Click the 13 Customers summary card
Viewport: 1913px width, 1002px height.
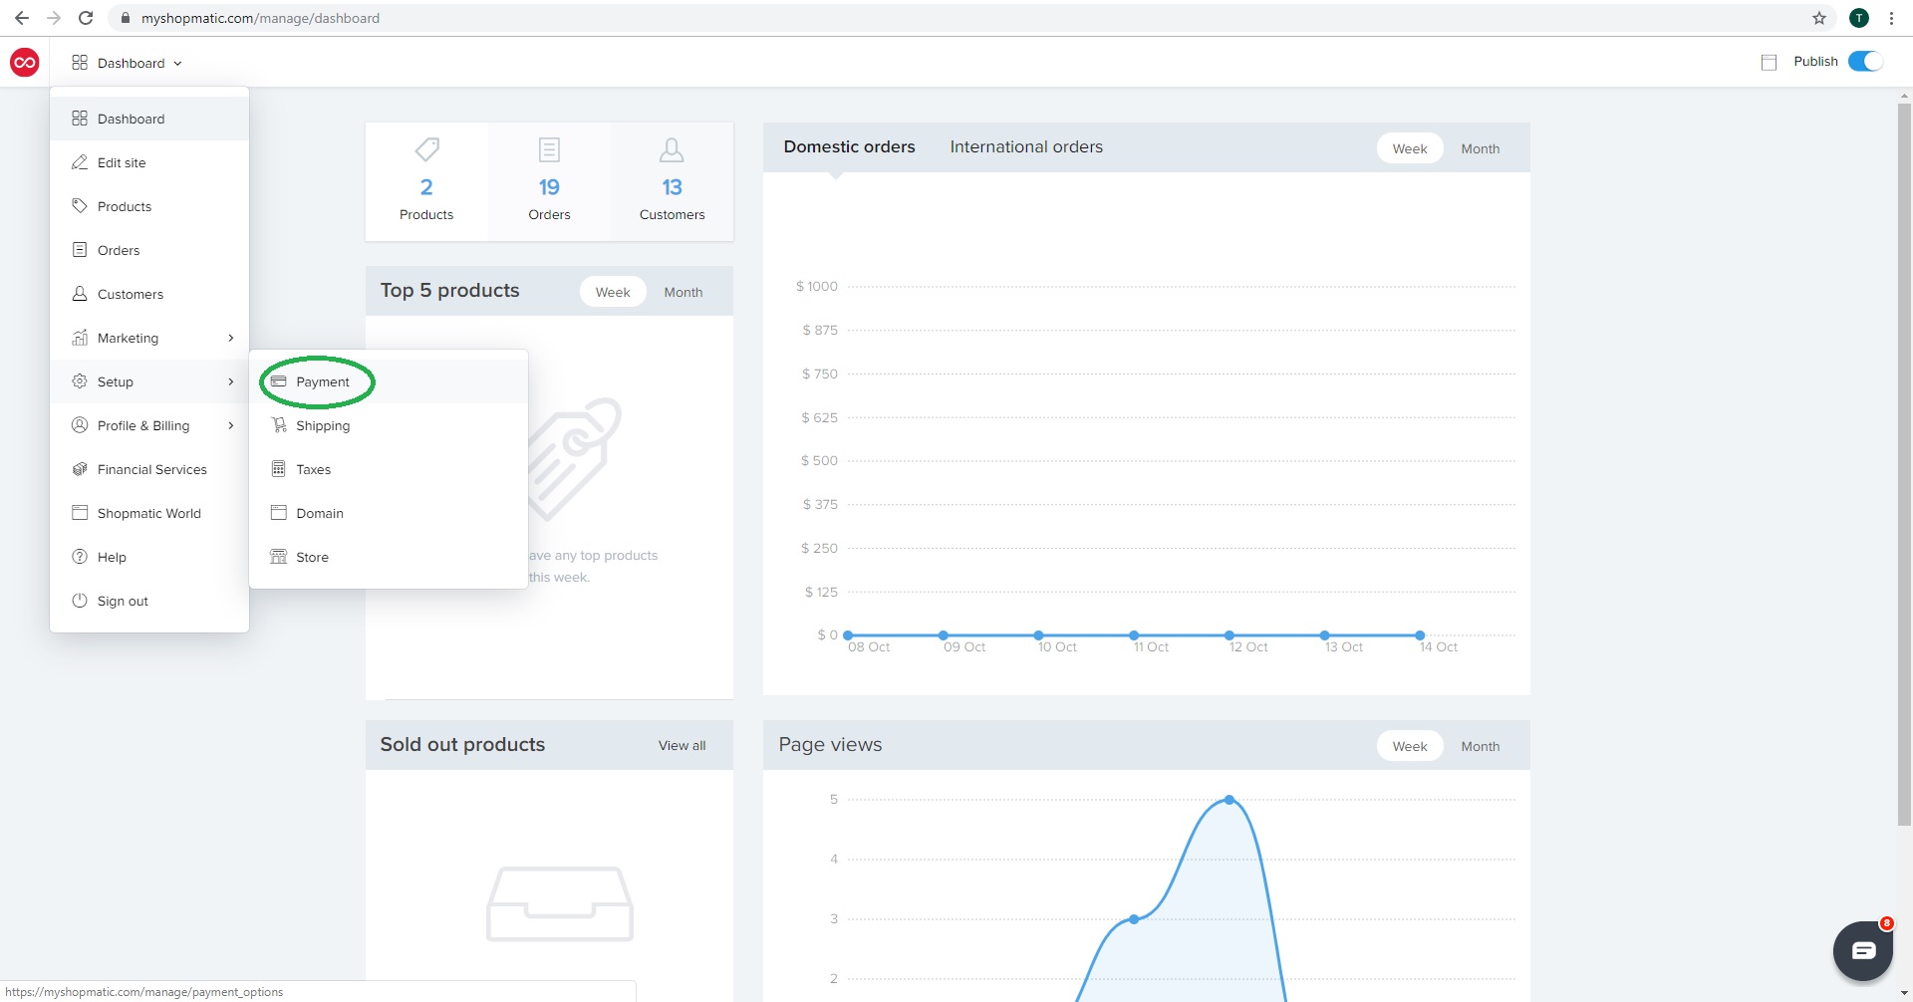pos(672,181)
